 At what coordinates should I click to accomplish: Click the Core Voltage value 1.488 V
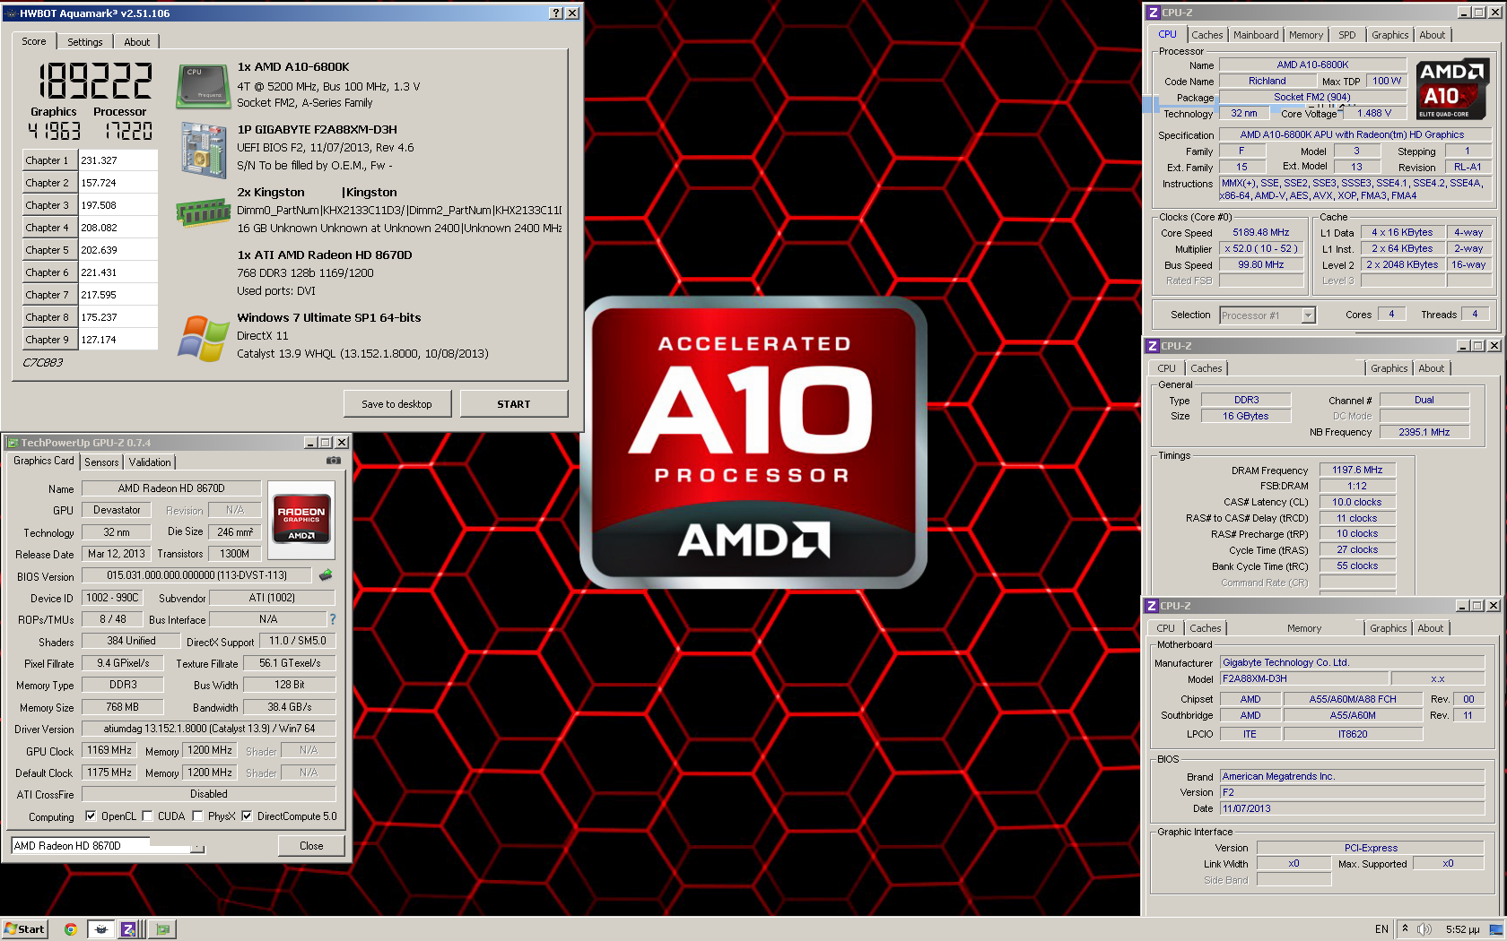tap(1373, 113)
